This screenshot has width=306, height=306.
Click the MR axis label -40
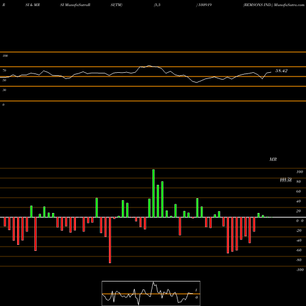coord(299,241)
